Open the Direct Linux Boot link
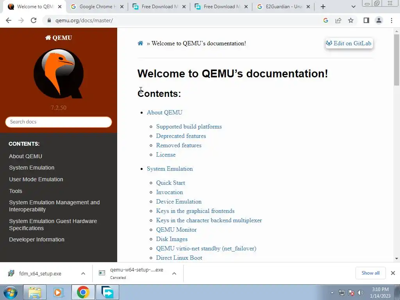This screenshot has width=400, height=300. pos(179,258)
